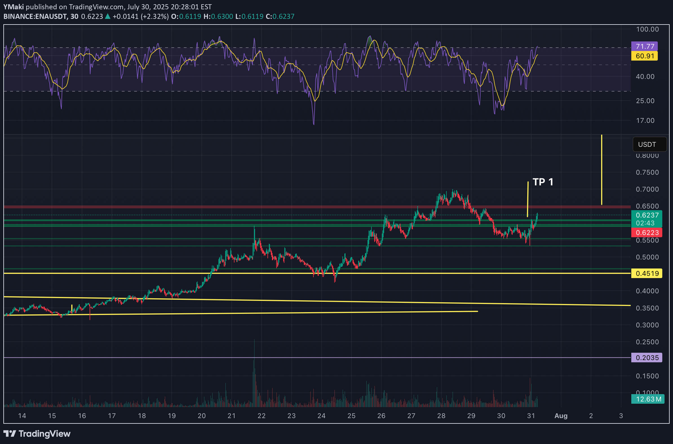Click the BINANCE:ENAUSDT, 30 symbol title
The height and width of the screenshot is (444, 673).
click(41, 16)
